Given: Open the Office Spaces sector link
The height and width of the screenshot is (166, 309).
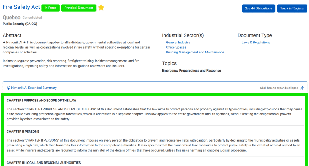Looking at the screenshot, I should pos(176,47).
